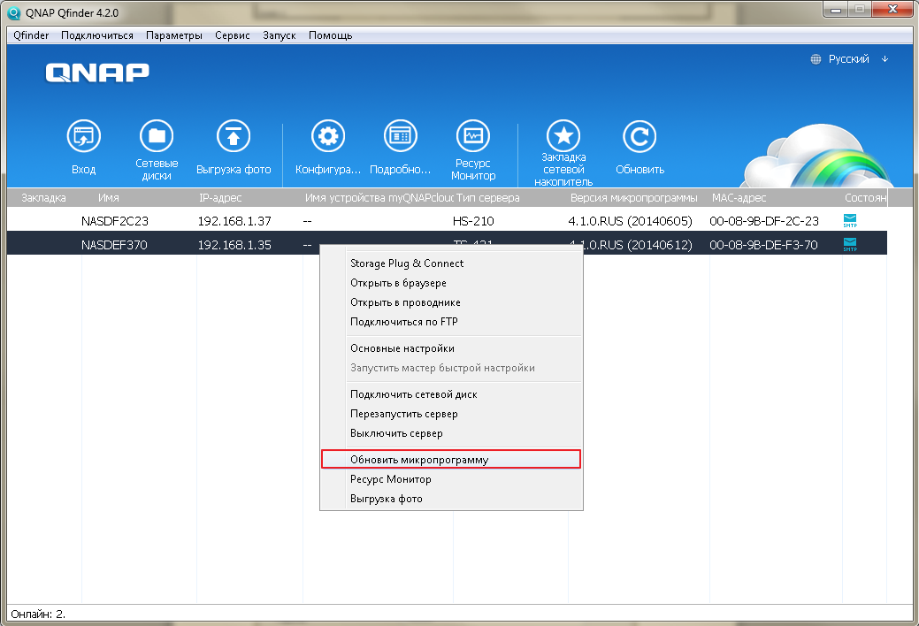919x626 pixels.
Task: Open Основные настройки from context menu
Action: tap(451, 348)
